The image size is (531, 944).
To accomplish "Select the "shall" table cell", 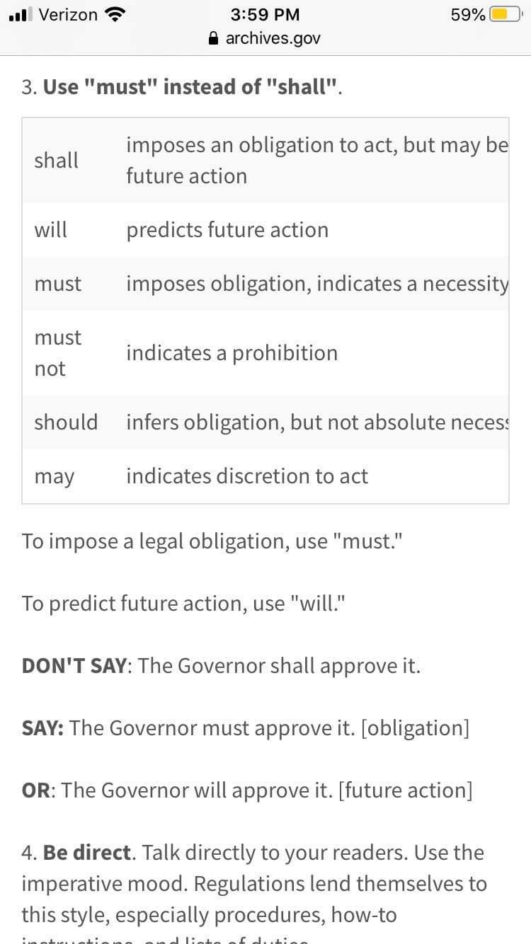I will [x=57, y=160].
